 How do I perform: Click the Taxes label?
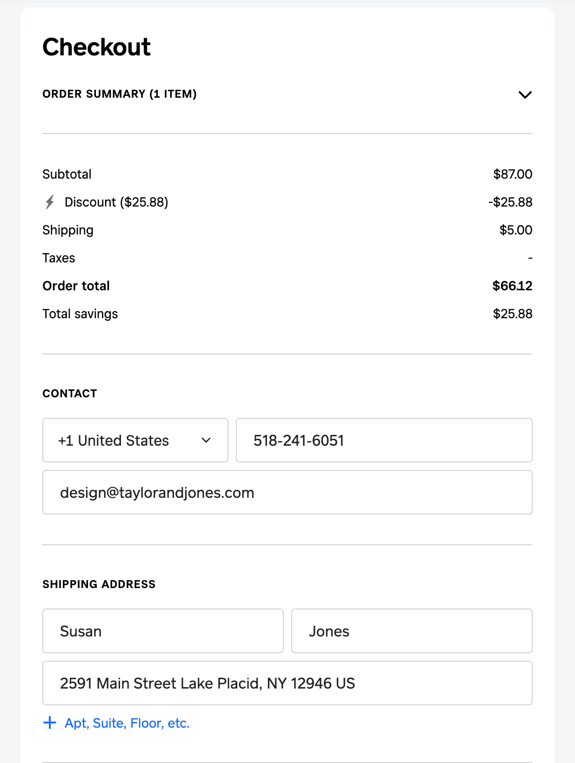point(59,258)
